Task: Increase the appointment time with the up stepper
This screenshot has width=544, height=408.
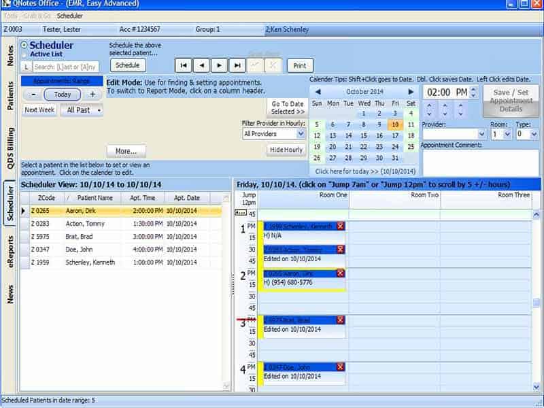Action: pos(473,89)
